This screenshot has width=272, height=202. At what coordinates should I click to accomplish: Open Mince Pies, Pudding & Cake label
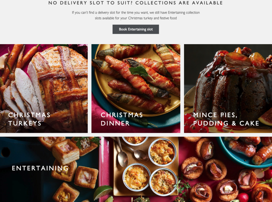coord(226,119)
